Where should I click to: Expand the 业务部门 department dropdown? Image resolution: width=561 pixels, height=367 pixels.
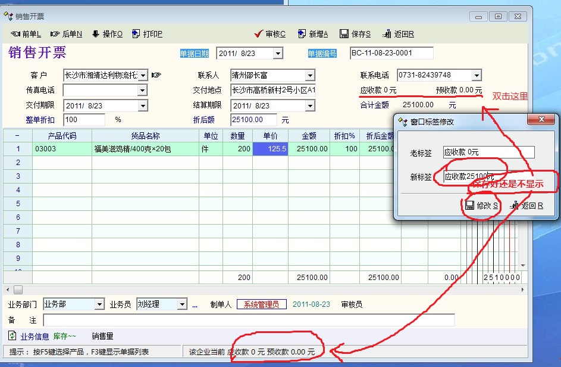click(99, 304)
